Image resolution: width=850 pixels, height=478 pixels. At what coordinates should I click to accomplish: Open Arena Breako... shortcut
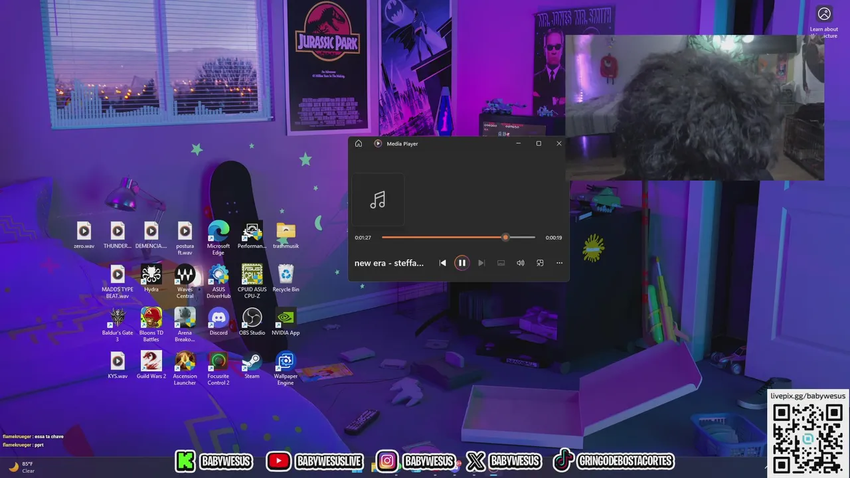point(185,325)
